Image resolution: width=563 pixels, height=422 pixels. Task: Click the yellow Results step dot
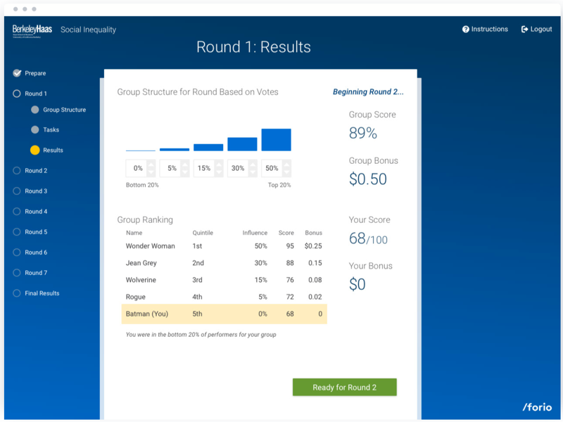[35, 151]
